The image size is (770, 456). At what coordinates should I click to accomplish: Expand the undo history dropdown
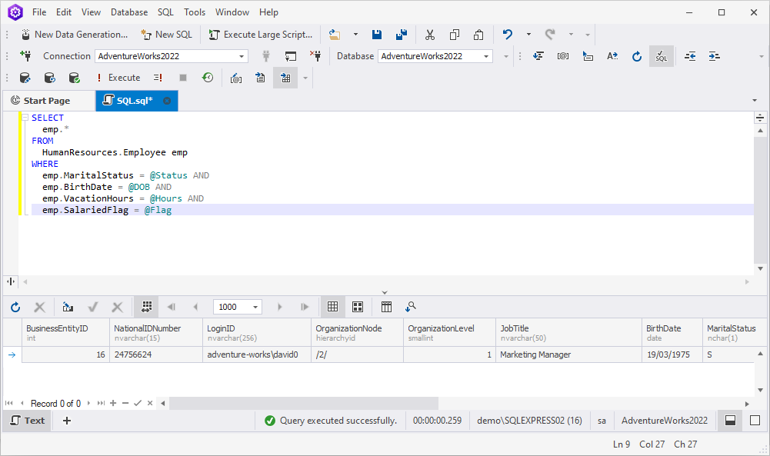(x=528, y=35)
